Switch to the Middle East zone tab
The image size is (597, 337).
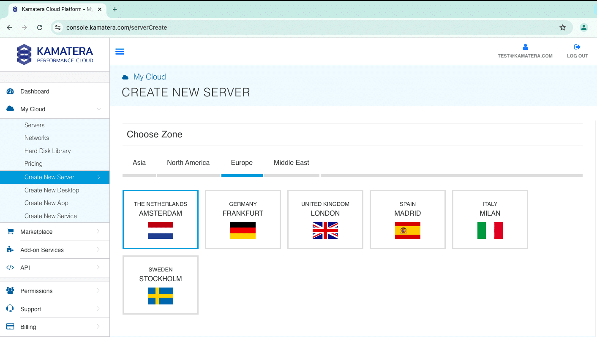[291, 162]
